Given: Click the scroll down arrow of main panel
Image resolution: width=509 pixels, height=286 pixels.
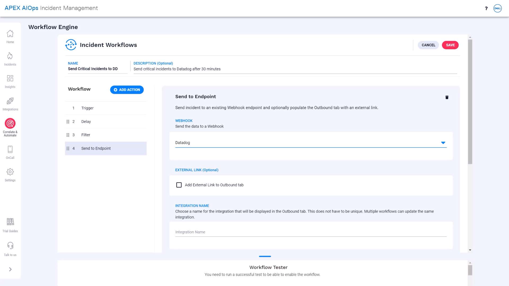Looking at the screenshot, I should click(470, 250).
